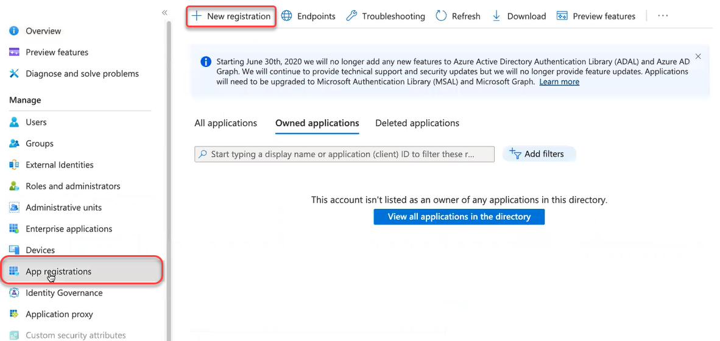This screenshot has height=341, width=720.
Task: Collapse the left navigation sidebar
Action: [164, 12]
